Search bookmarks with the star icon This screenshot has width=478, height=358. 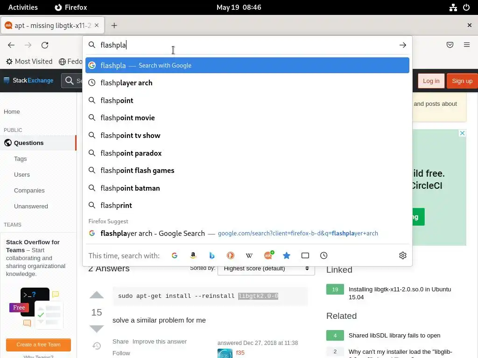[287, 255]
